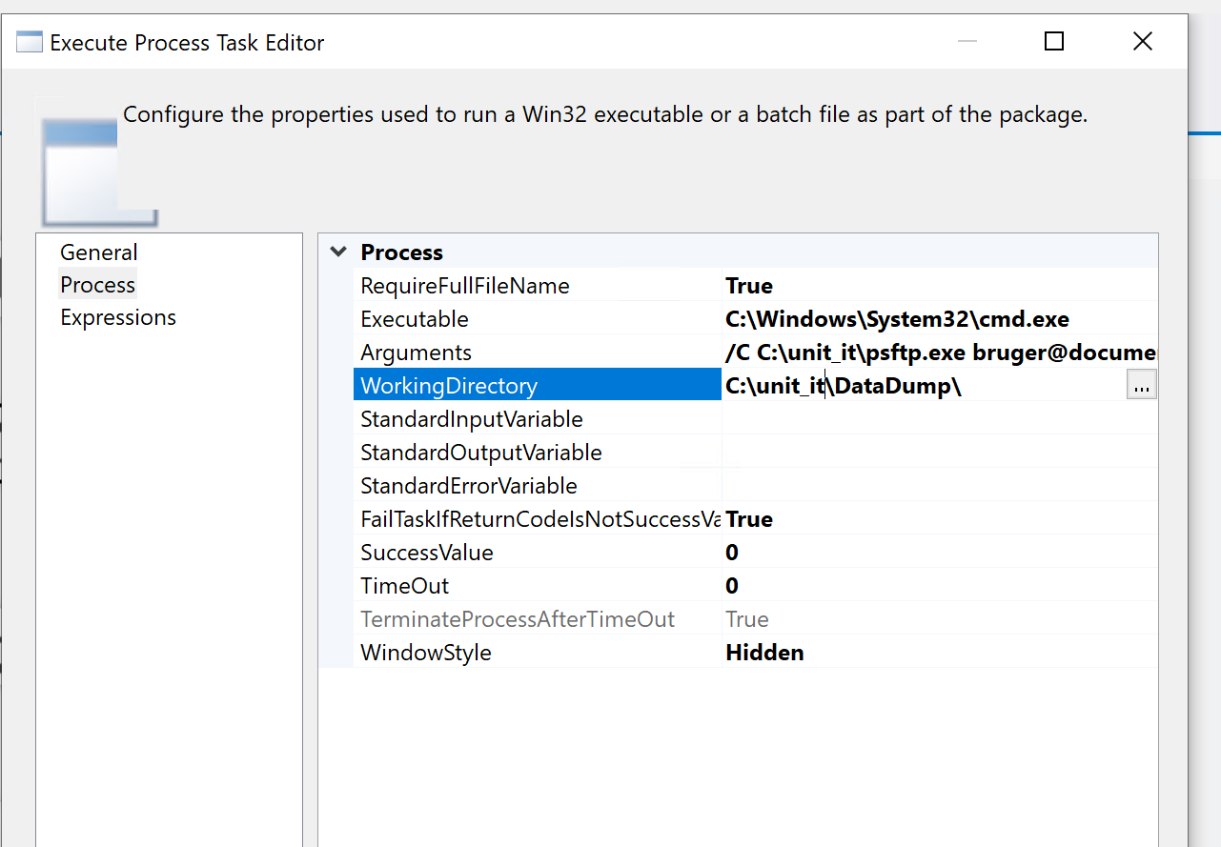Click the StandardOutputVariable value cell
This screenshot has width=1221, height=847.
(x=940, y=453)
